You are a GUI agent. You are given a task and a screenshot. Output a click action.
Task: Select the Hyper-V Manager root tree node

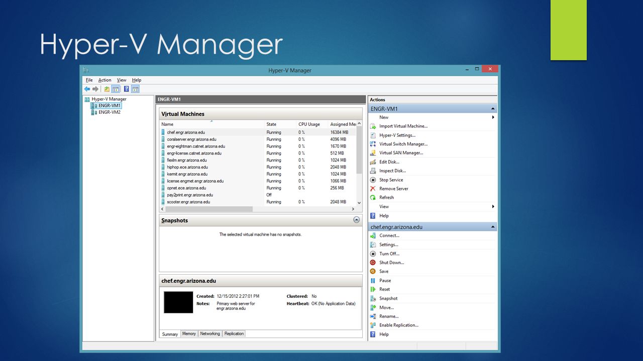[109, 99]
